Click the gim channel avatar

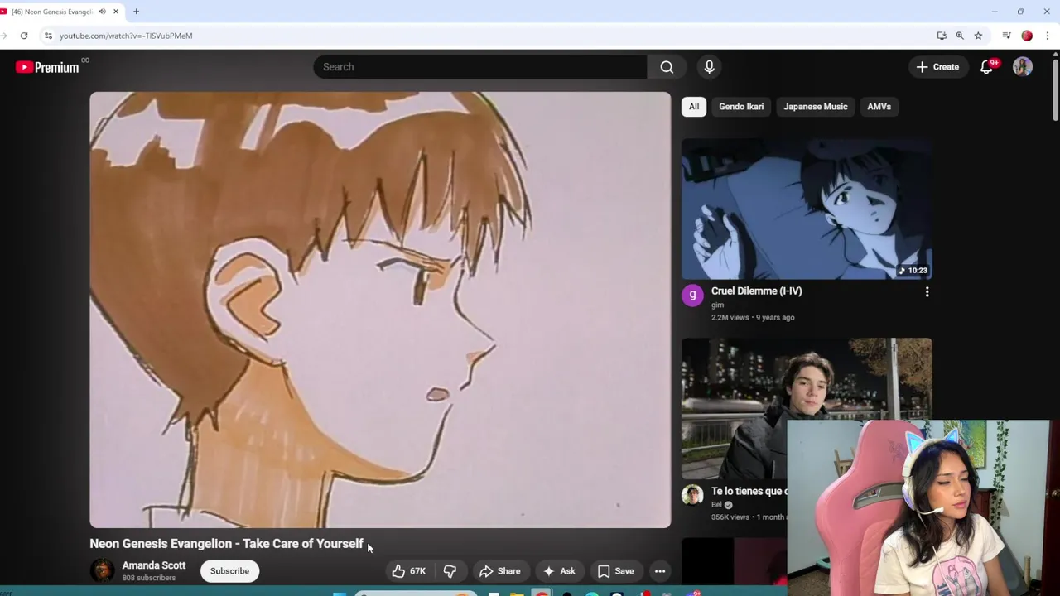[692, 296]
